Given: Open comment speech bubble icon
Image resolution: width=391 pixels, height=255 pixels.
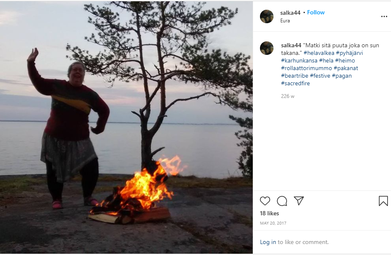Looking at the screenshot, I should 282,201.
